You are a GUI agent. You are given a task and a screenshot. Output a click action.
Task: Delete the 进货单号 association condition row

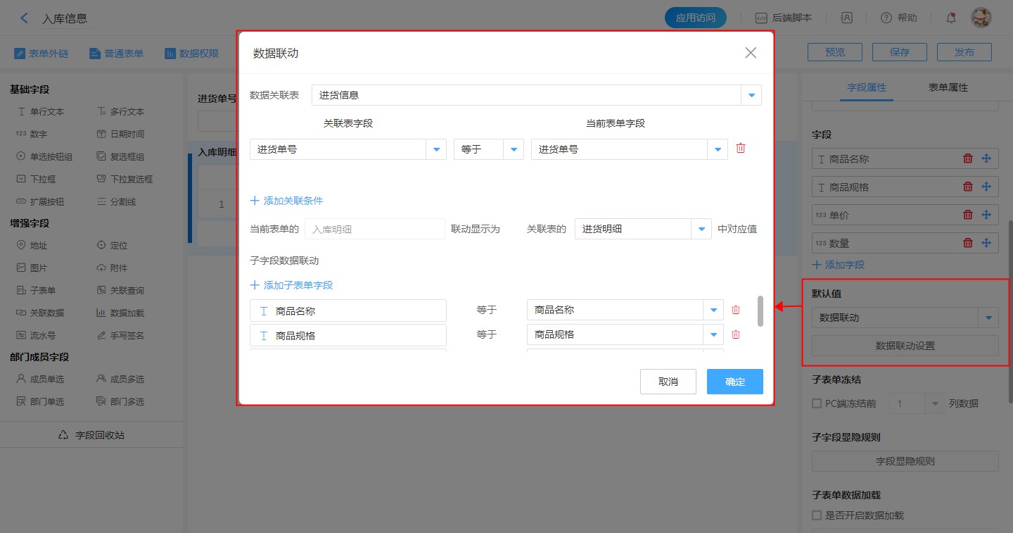coord(740,149)
